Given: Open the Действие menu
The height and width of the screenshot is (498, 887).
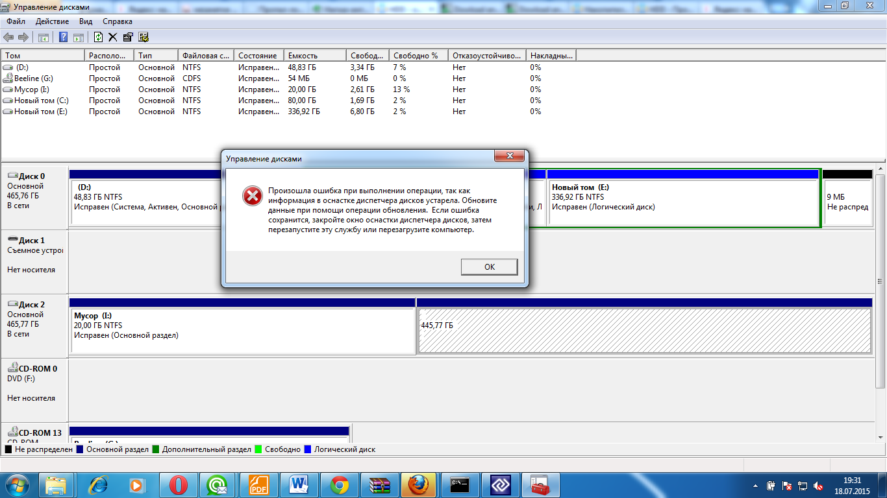Looking at the screenshot, I should pyautogui.click(x=49, y=21).
